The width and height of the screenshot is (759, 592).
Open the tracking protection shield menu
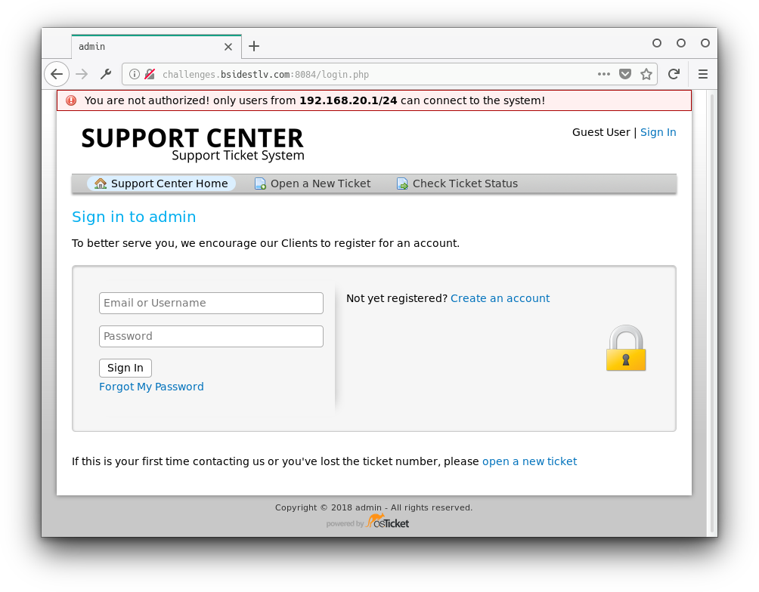click(x=625, y=74)
